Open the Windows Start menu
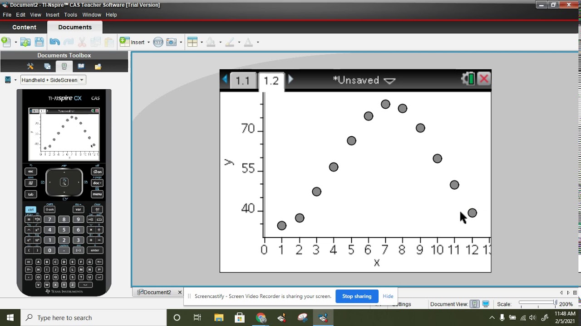This screenshot has width=581, height=326. tap(10, 318)
